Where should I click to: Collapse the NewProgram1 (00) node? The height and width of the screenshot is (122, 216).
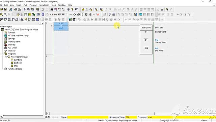coord(6,57)
